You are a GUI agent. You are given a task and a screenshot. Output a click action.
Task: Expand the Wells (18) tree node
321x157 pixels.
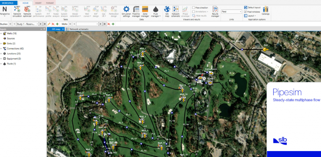click(x=1, y=34)
